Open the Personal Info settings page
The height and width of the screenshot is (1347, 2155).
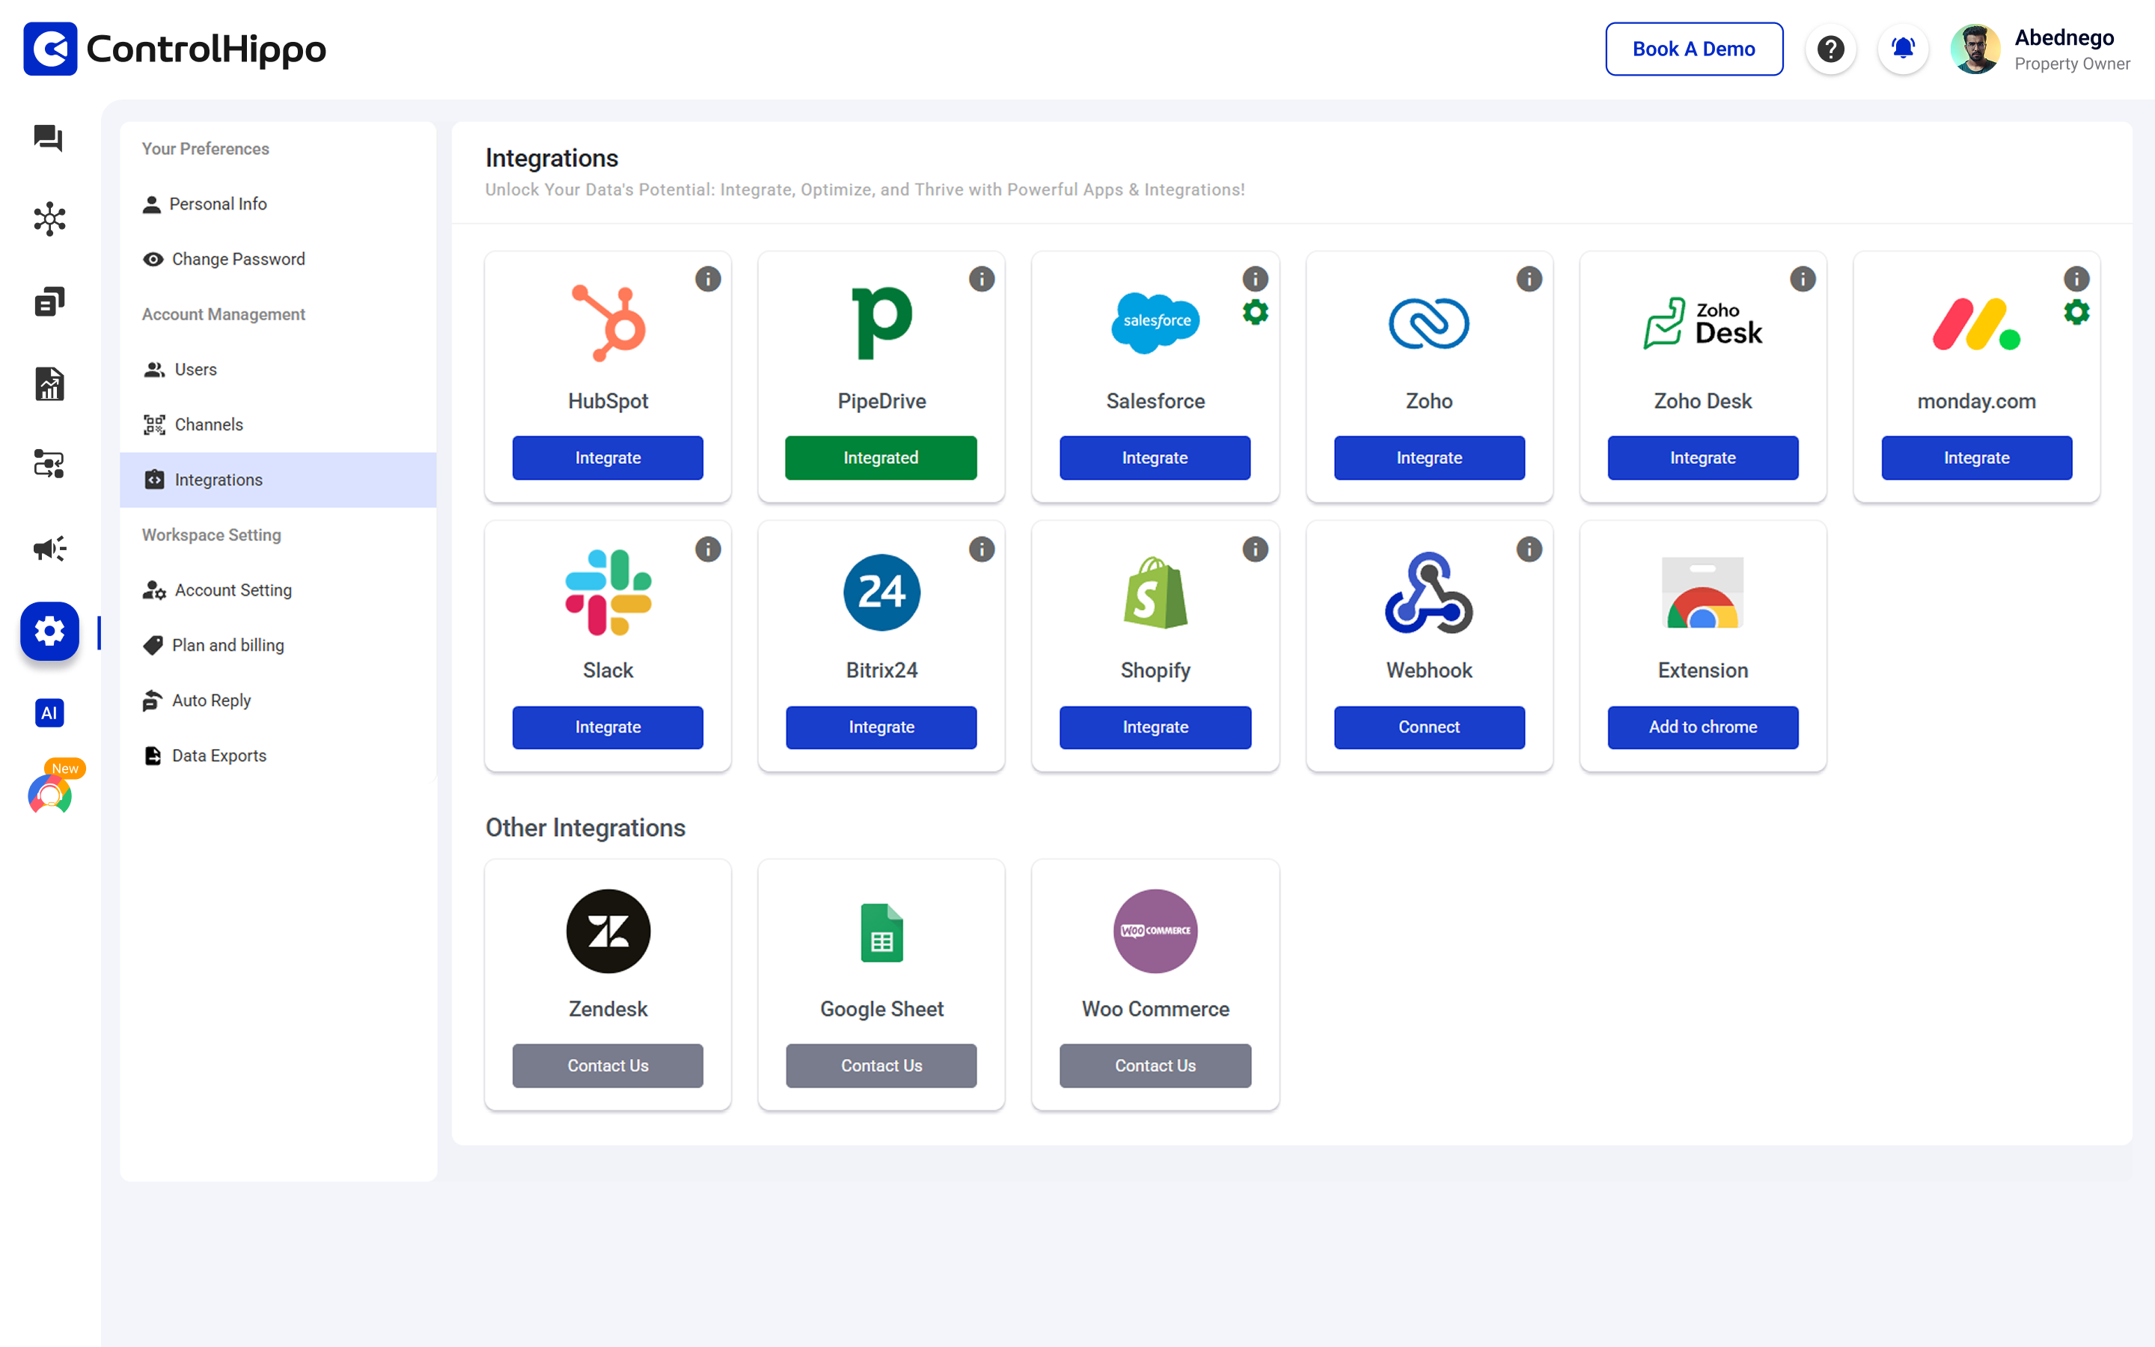(x=218, y=203)
